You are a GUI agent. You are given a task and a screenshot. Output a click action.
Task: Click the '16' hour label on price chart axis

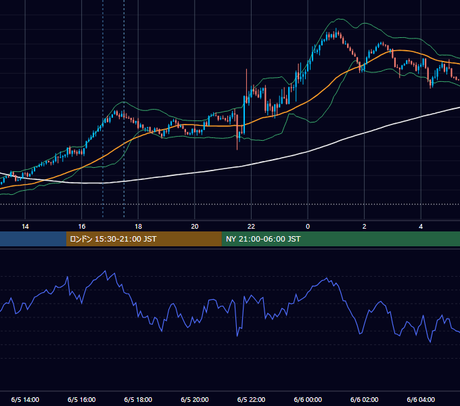click(82, 227)
